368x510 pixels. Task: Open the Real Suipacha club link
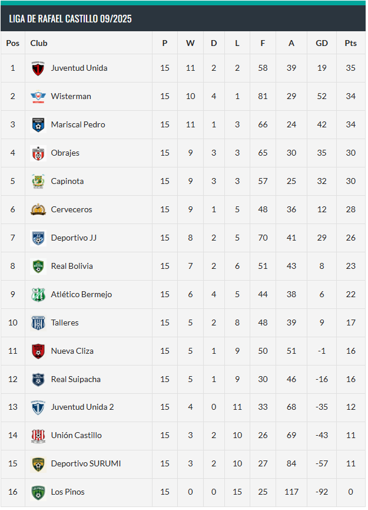75,379
